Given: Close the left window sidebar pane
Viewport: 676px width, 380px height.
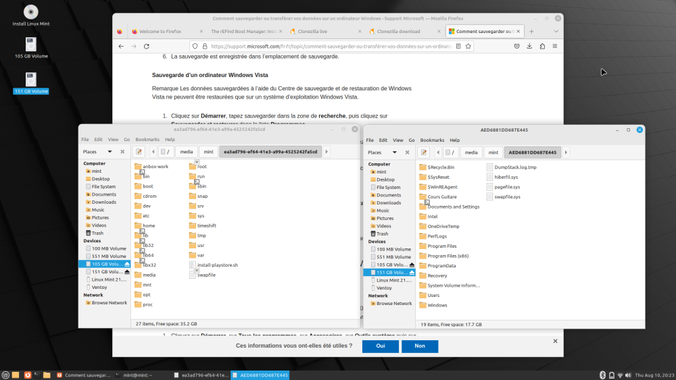Looking at the screenshot, I should click(x=122, y=152).
